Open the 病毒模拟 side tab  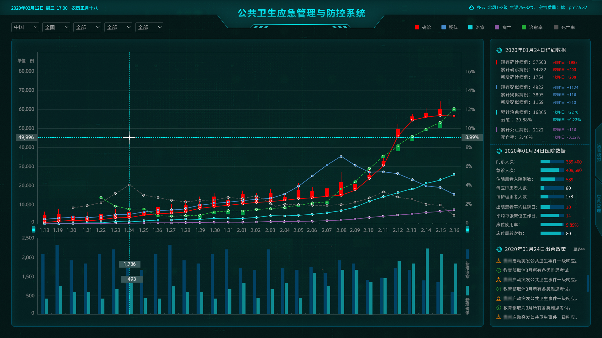(x=599, y=152)
